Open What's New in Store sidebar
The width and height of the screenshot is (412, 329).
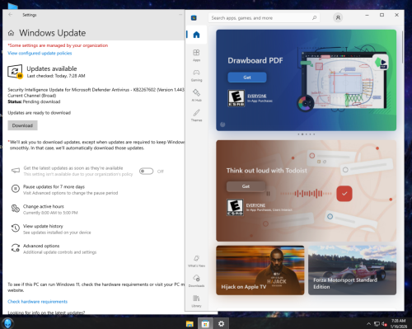point(196,261)
